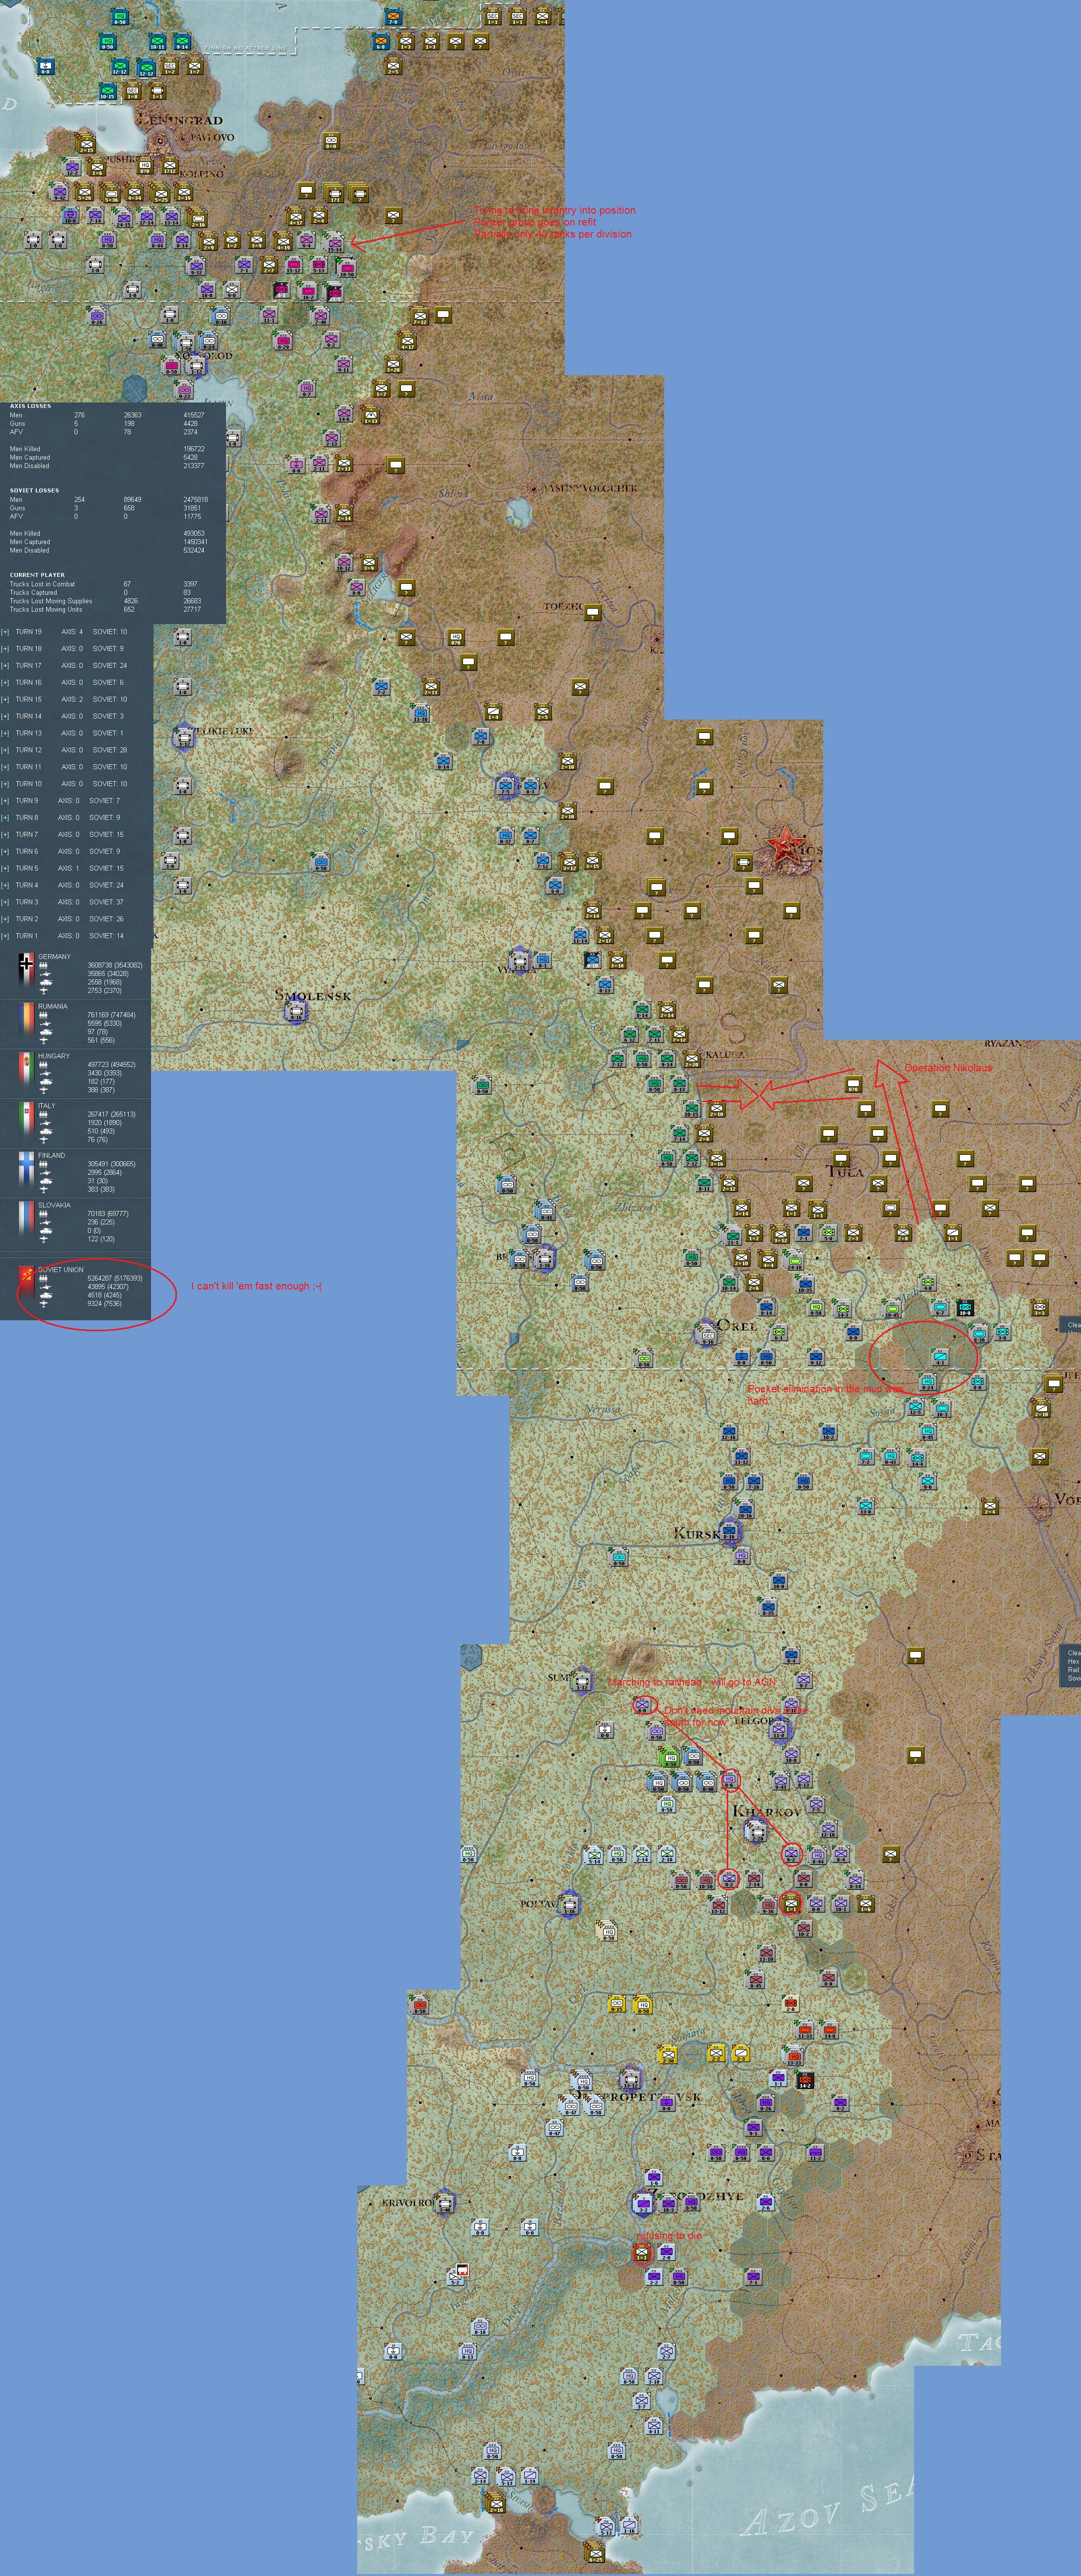Viewport: 1081px width, 2576px height.
Task: Expand the TURN 6 losses row
Action: tap(5, 851)
